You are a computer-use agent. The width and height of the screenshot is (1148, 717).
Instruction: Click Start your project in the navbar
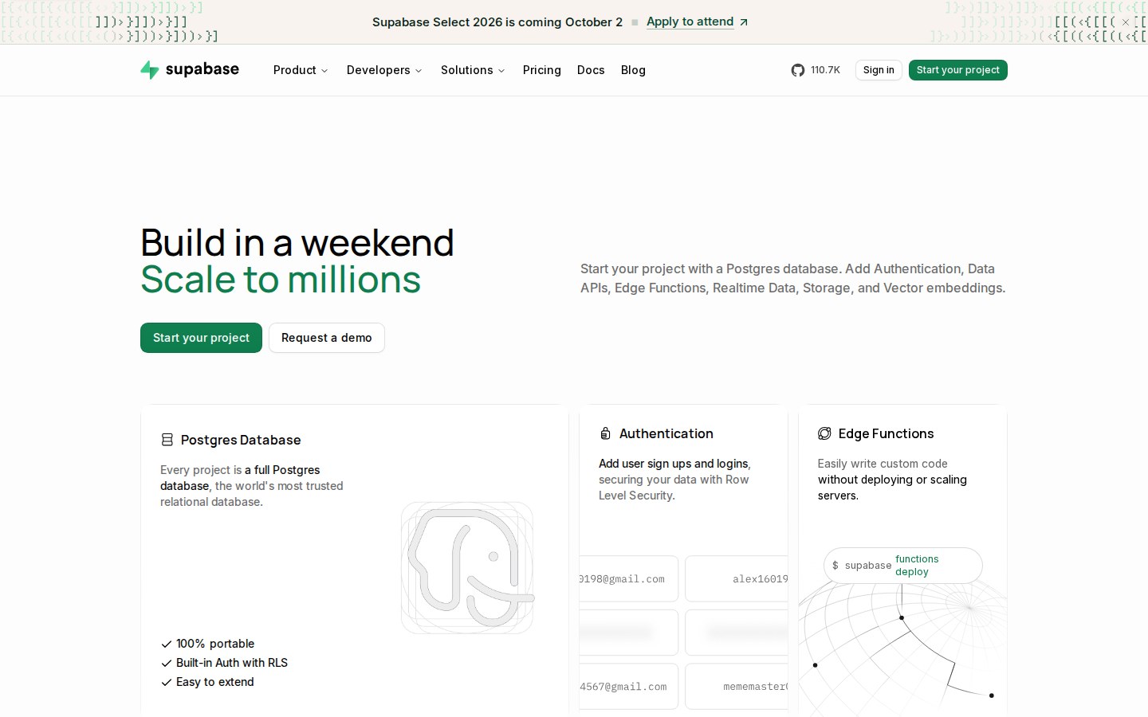tap(958, 70)
